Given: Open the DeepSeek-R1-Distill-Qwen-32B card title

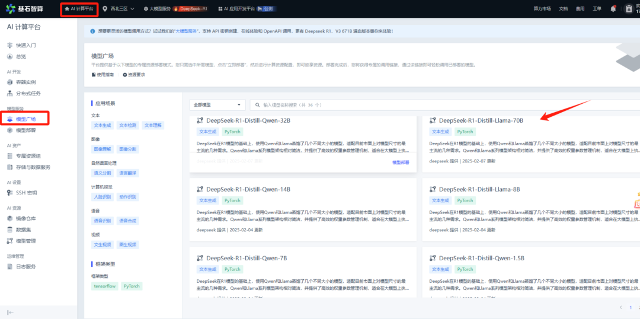Looking at the screenshot, I should [x=248, y=120].
